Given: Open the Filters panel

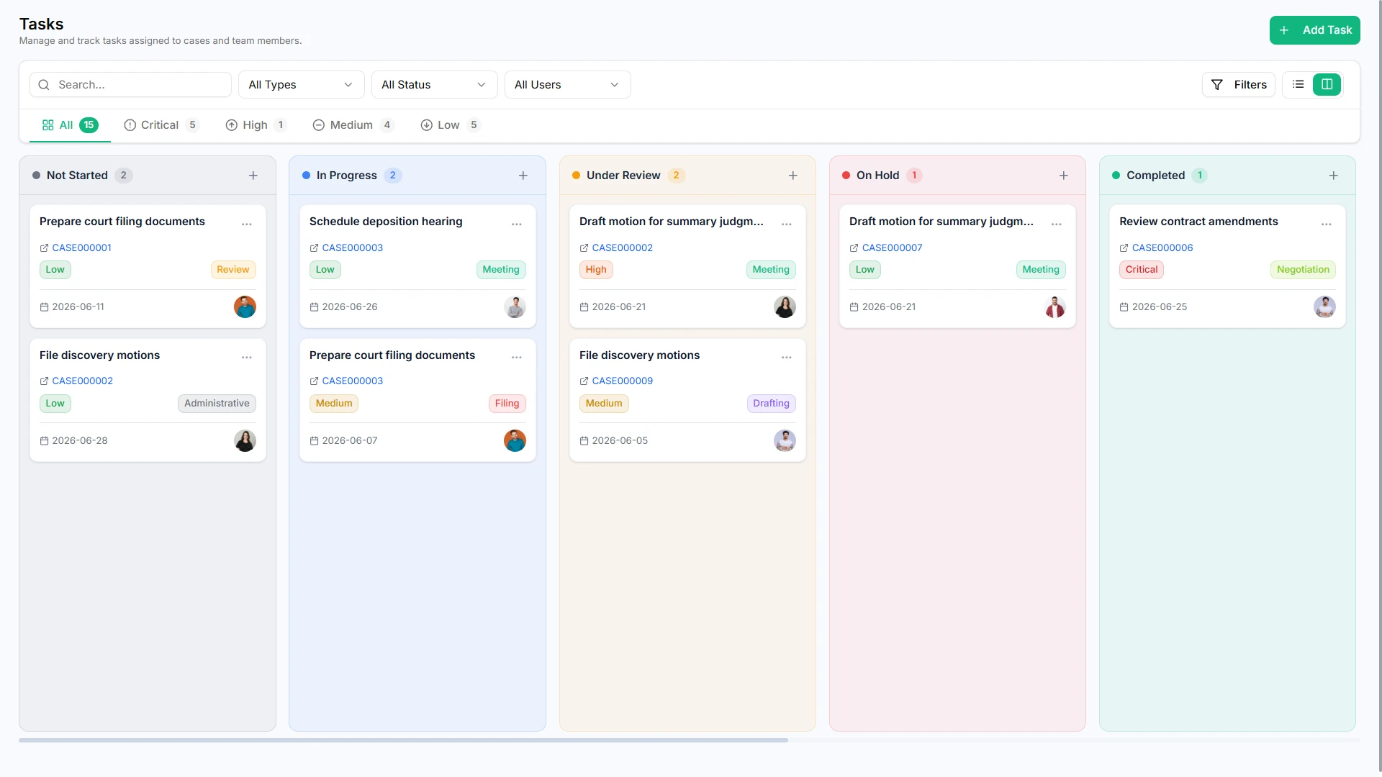Looking at the screenshot, I should tap(1239, 85).
